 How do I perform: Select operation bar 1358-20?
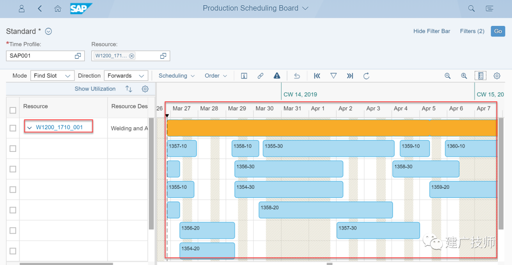click(326, 210)
